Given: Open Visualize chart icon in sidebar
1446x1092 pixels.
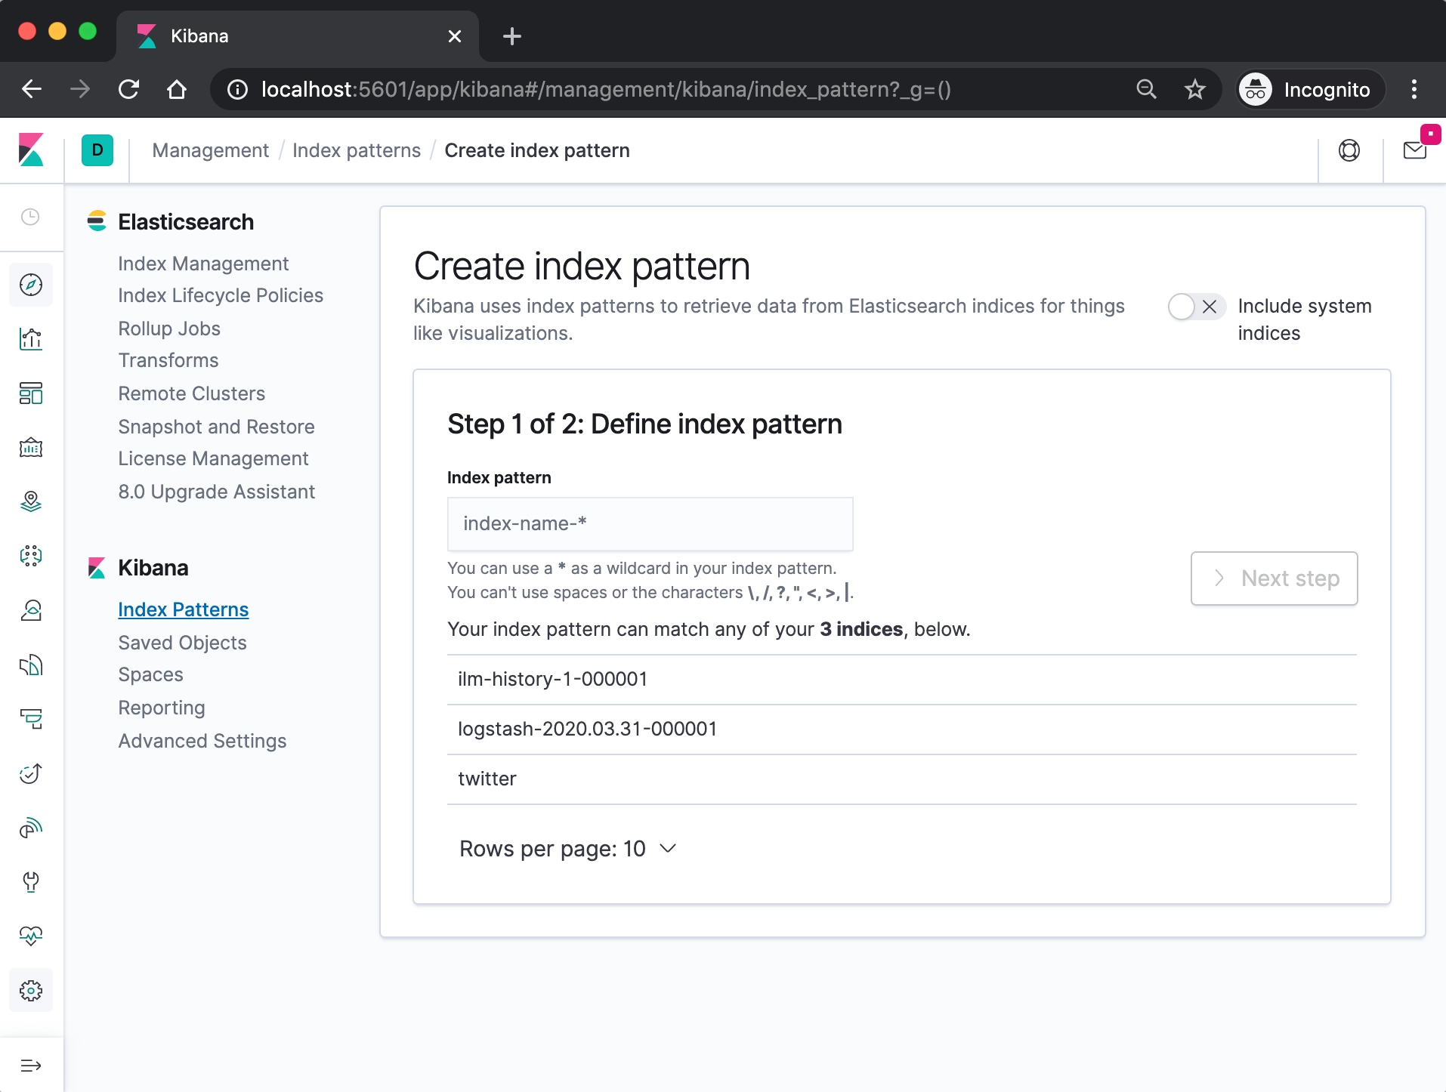Looking at the screenshot, I should pyautogui.click(x=31, y=339).
